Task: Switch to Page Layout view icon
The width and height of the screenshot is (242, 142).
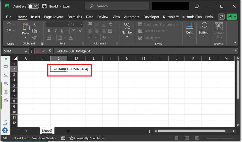Action: tap(187, 138)
